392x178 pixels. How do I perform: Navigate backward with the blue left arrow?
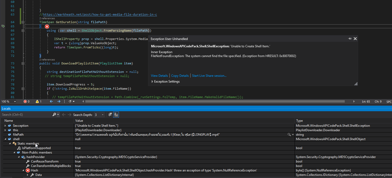pyautogui.click(x=51, y=101)
